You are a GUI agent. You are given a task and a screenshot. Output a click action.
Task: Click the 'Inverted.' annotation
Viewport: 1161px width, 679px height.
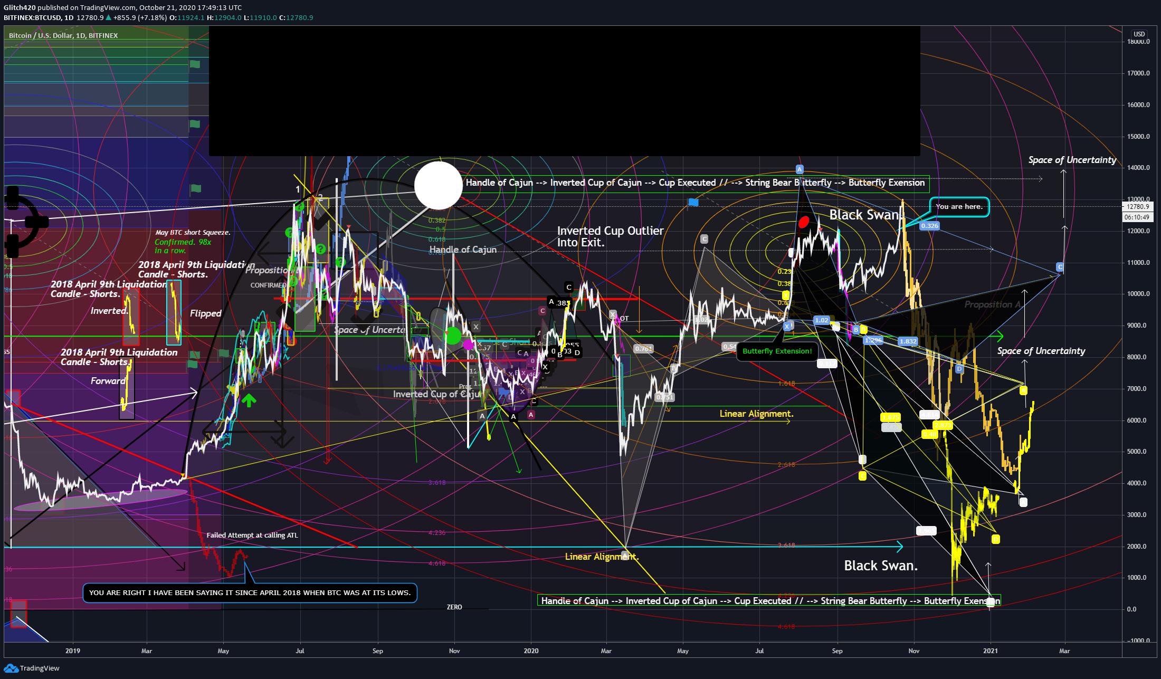pos(109,311)
